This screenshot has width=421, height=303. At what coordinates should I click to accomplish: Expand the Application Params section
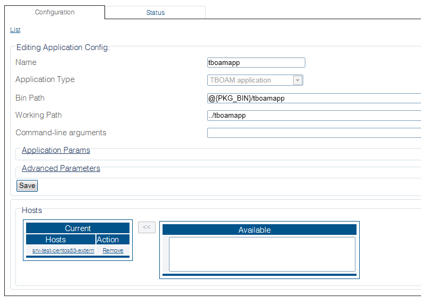[x=56, y=150]
